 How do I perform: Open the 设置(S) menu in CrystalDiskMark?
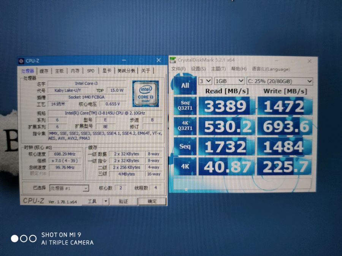click(x=198, y=69)
